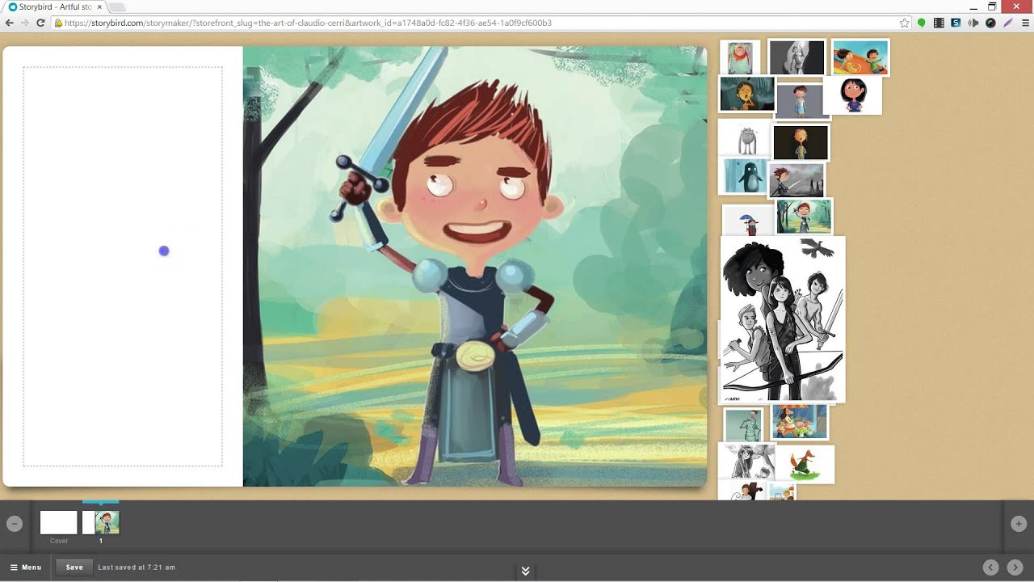Pick the playground swing artwork
Image resolution: width=1034 pixels, height=582 pixels.
(x=781, y=491)
